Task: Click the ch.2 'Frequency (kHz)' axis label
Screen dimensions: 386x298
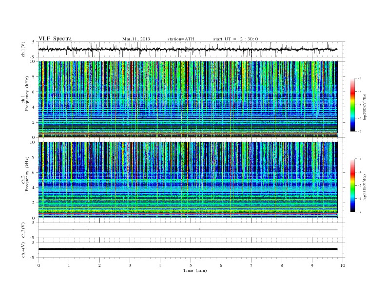Action: click(x=27, y=174)
